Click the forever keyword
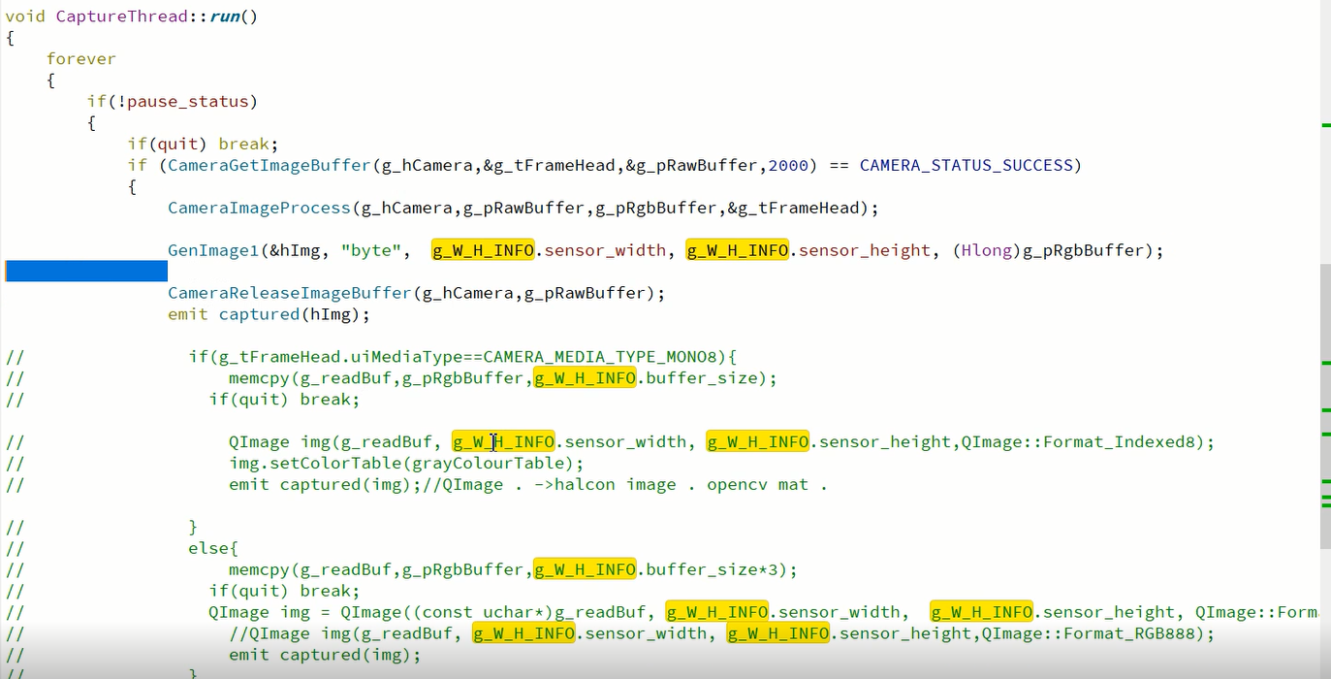1331x679 pixels. (x=81, y=59)
